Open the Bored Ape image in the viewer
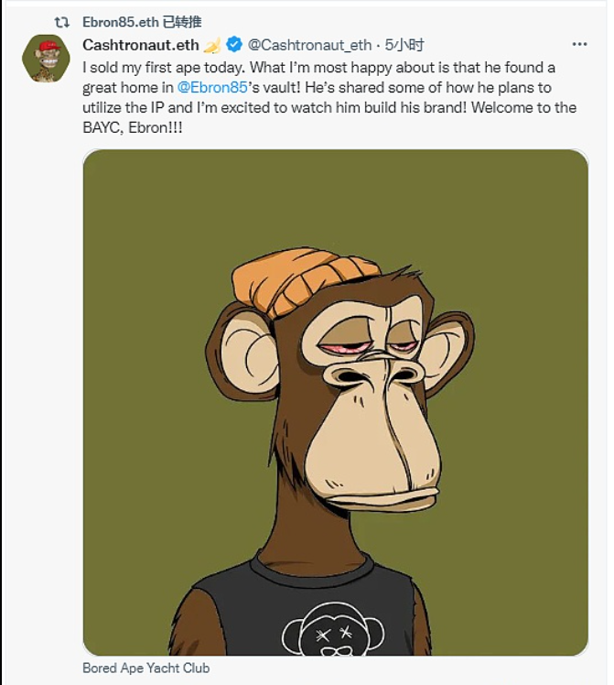 [x=335, y=403]
